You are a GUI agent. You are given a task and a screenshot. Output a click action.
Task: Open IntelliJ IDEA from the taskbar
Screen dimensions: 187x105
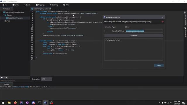click(x=21, y=103)
